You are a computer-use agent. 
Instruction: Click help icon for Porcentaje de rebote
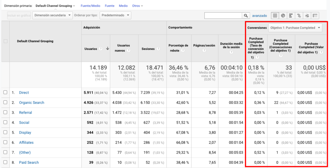[x=183, y=51]
